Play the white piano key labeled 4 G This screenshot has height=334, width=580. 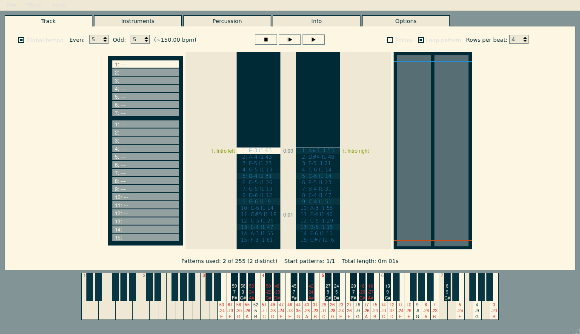click(477, 311)
